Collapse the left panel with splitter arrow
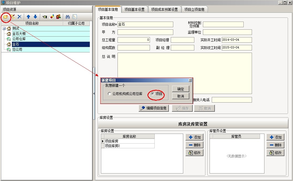The image size is (293, 181). click(94, 94)
